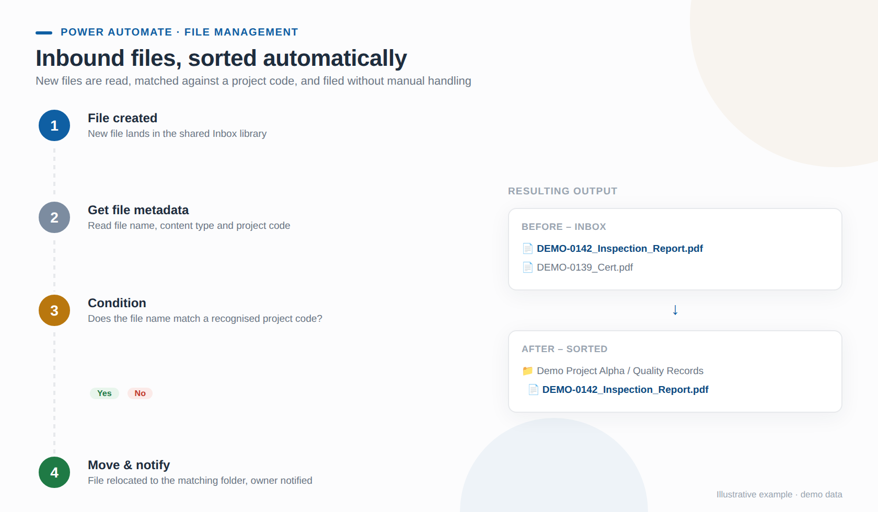Open Demo Project Alpha / Quality Records folder

click(x=620, y=371)
